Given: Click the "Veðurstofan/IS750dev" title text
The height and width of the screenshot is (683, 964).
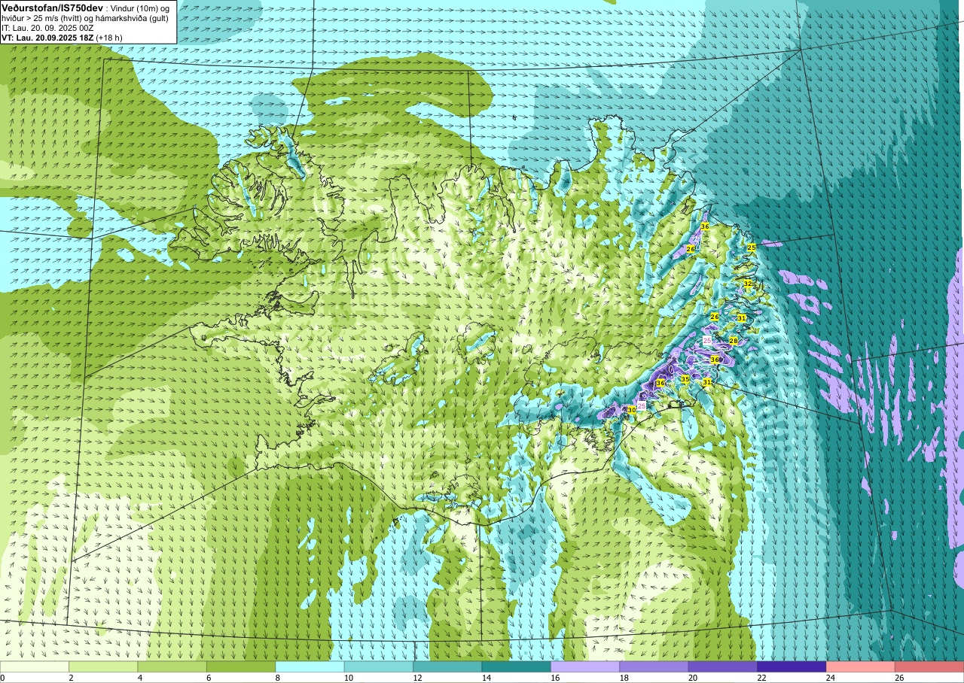Looking at the screenshot, I should pyautogui.click(x=53, y=7).
